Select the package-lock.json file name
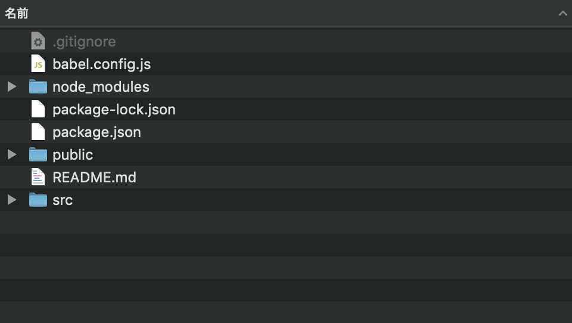 point(114,110)
